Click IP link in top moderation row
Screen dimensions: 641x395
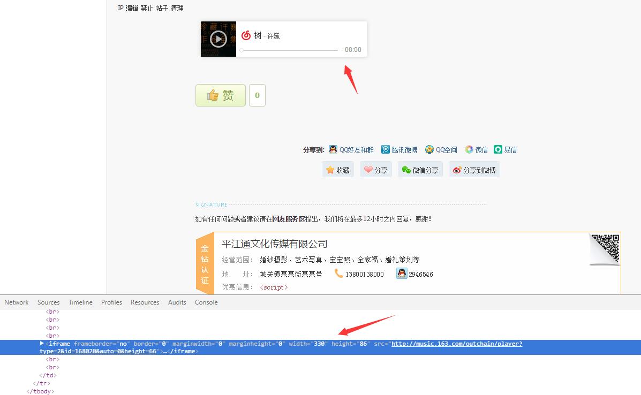coord(120,8)
